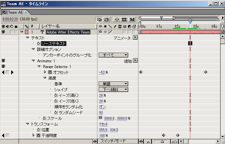Screen dimensions: 225x144
Task: Go to previous 不透明度 keyframe
Action: [x=3, y=135]
